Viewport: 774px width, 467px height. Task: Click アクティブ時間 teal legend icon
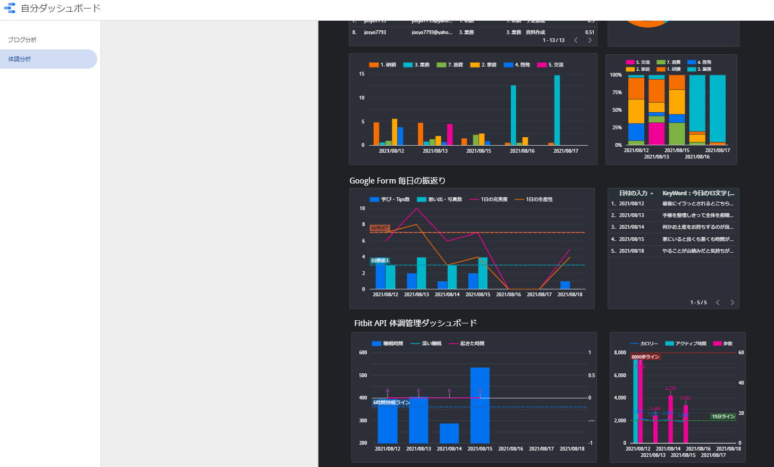[669, 344]
